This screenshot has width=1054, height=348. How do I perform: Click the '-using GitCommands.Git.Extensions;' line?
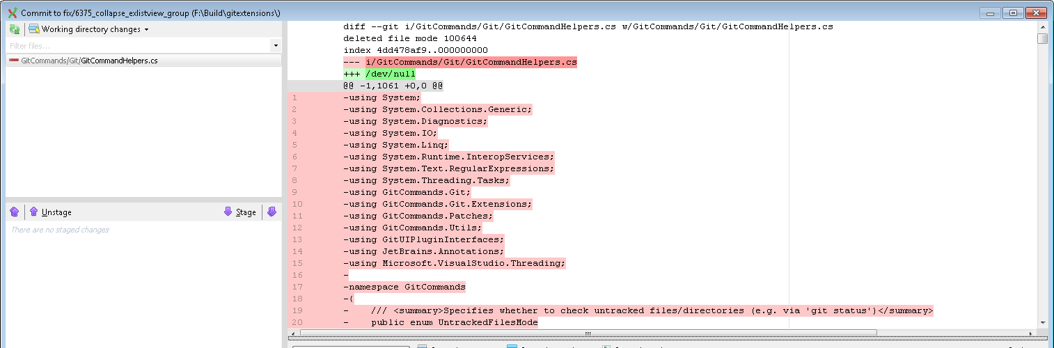[438, 204]
